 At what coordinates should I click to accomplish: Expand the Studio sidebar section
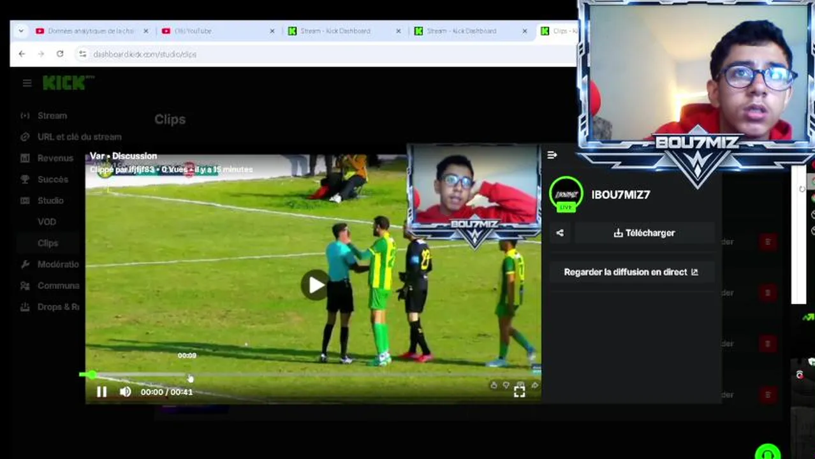[50, 200]
